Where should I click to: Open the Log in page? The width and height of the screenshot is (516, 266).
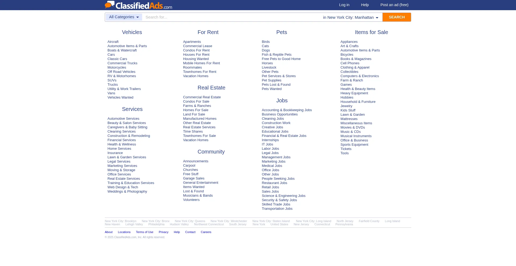[344, 5]
